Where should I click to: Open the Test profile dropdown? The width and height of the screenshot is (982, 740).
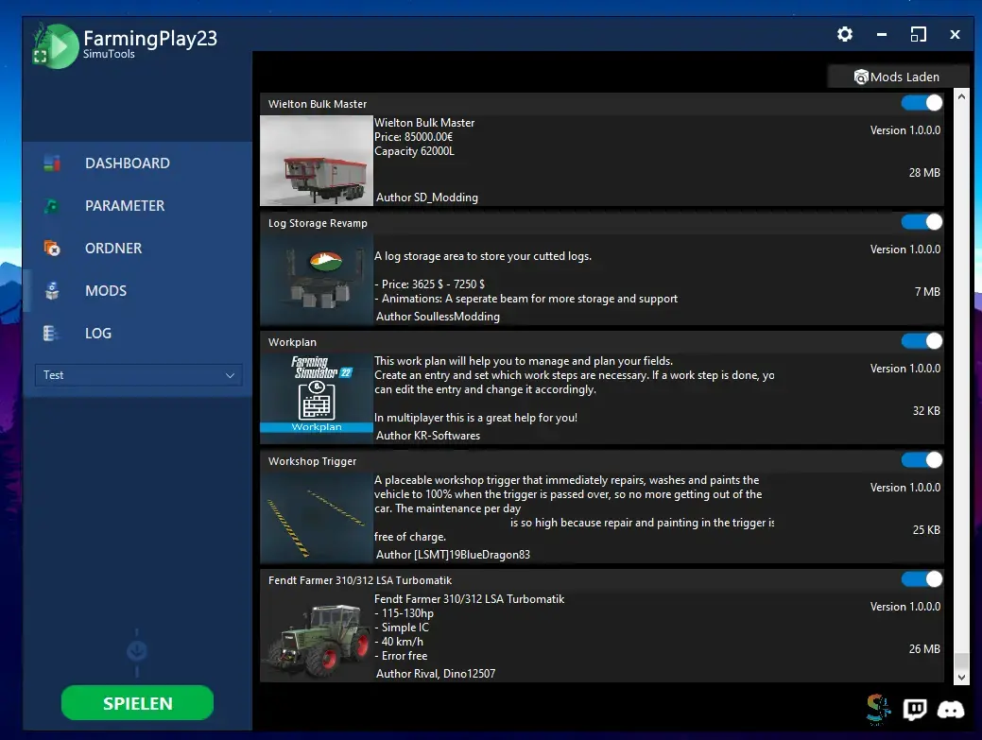(138, 375)
